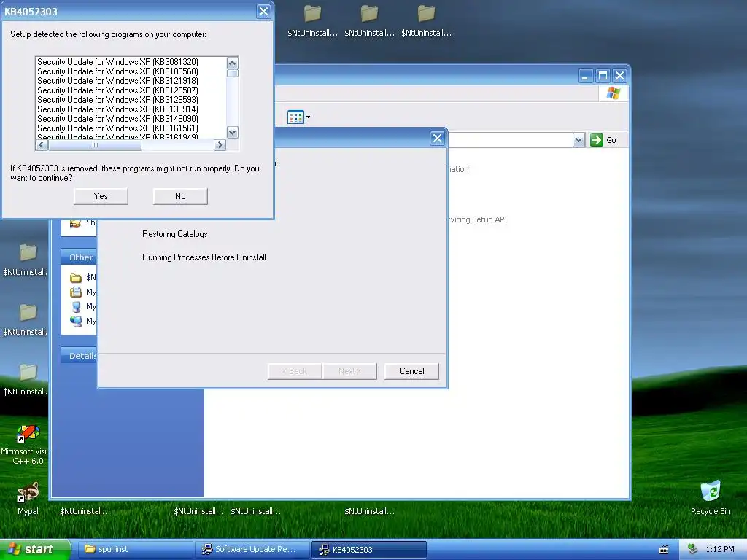Click the KB4052303 taskbar button
This screenshot has width=747, height=560.
pos(368,550)
